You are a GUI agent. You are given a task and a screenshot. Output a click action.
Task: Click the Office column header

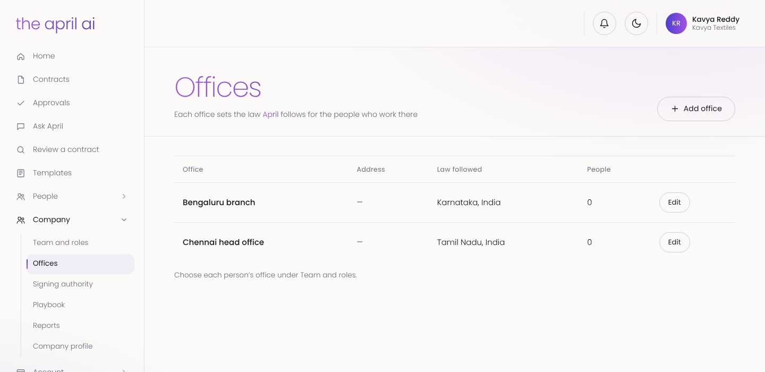193,170
